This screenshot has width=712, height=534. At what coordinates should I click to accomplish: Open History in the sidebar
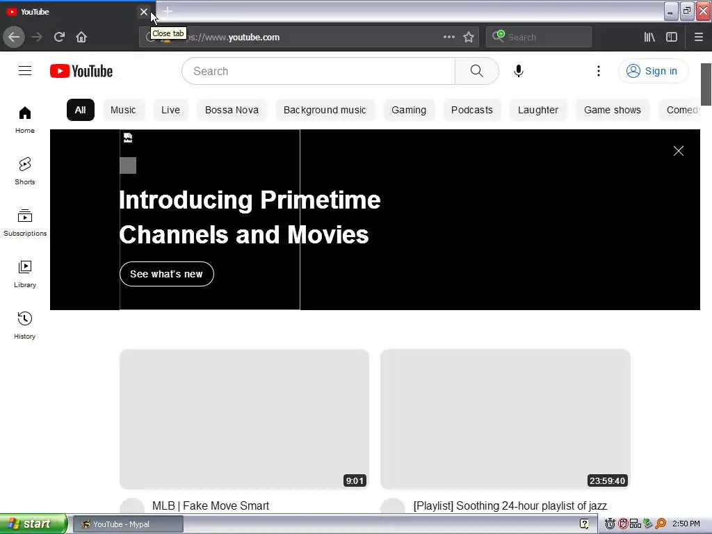coord(25,325)
